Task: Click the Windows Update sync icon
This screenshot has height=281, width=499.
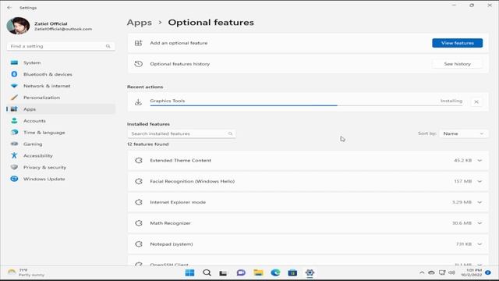Action: 14,179
